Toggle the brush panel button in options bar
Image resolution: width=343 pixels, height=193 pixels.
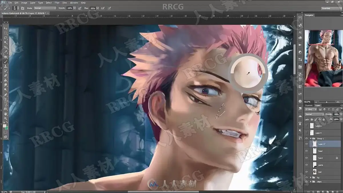(23, 8)
